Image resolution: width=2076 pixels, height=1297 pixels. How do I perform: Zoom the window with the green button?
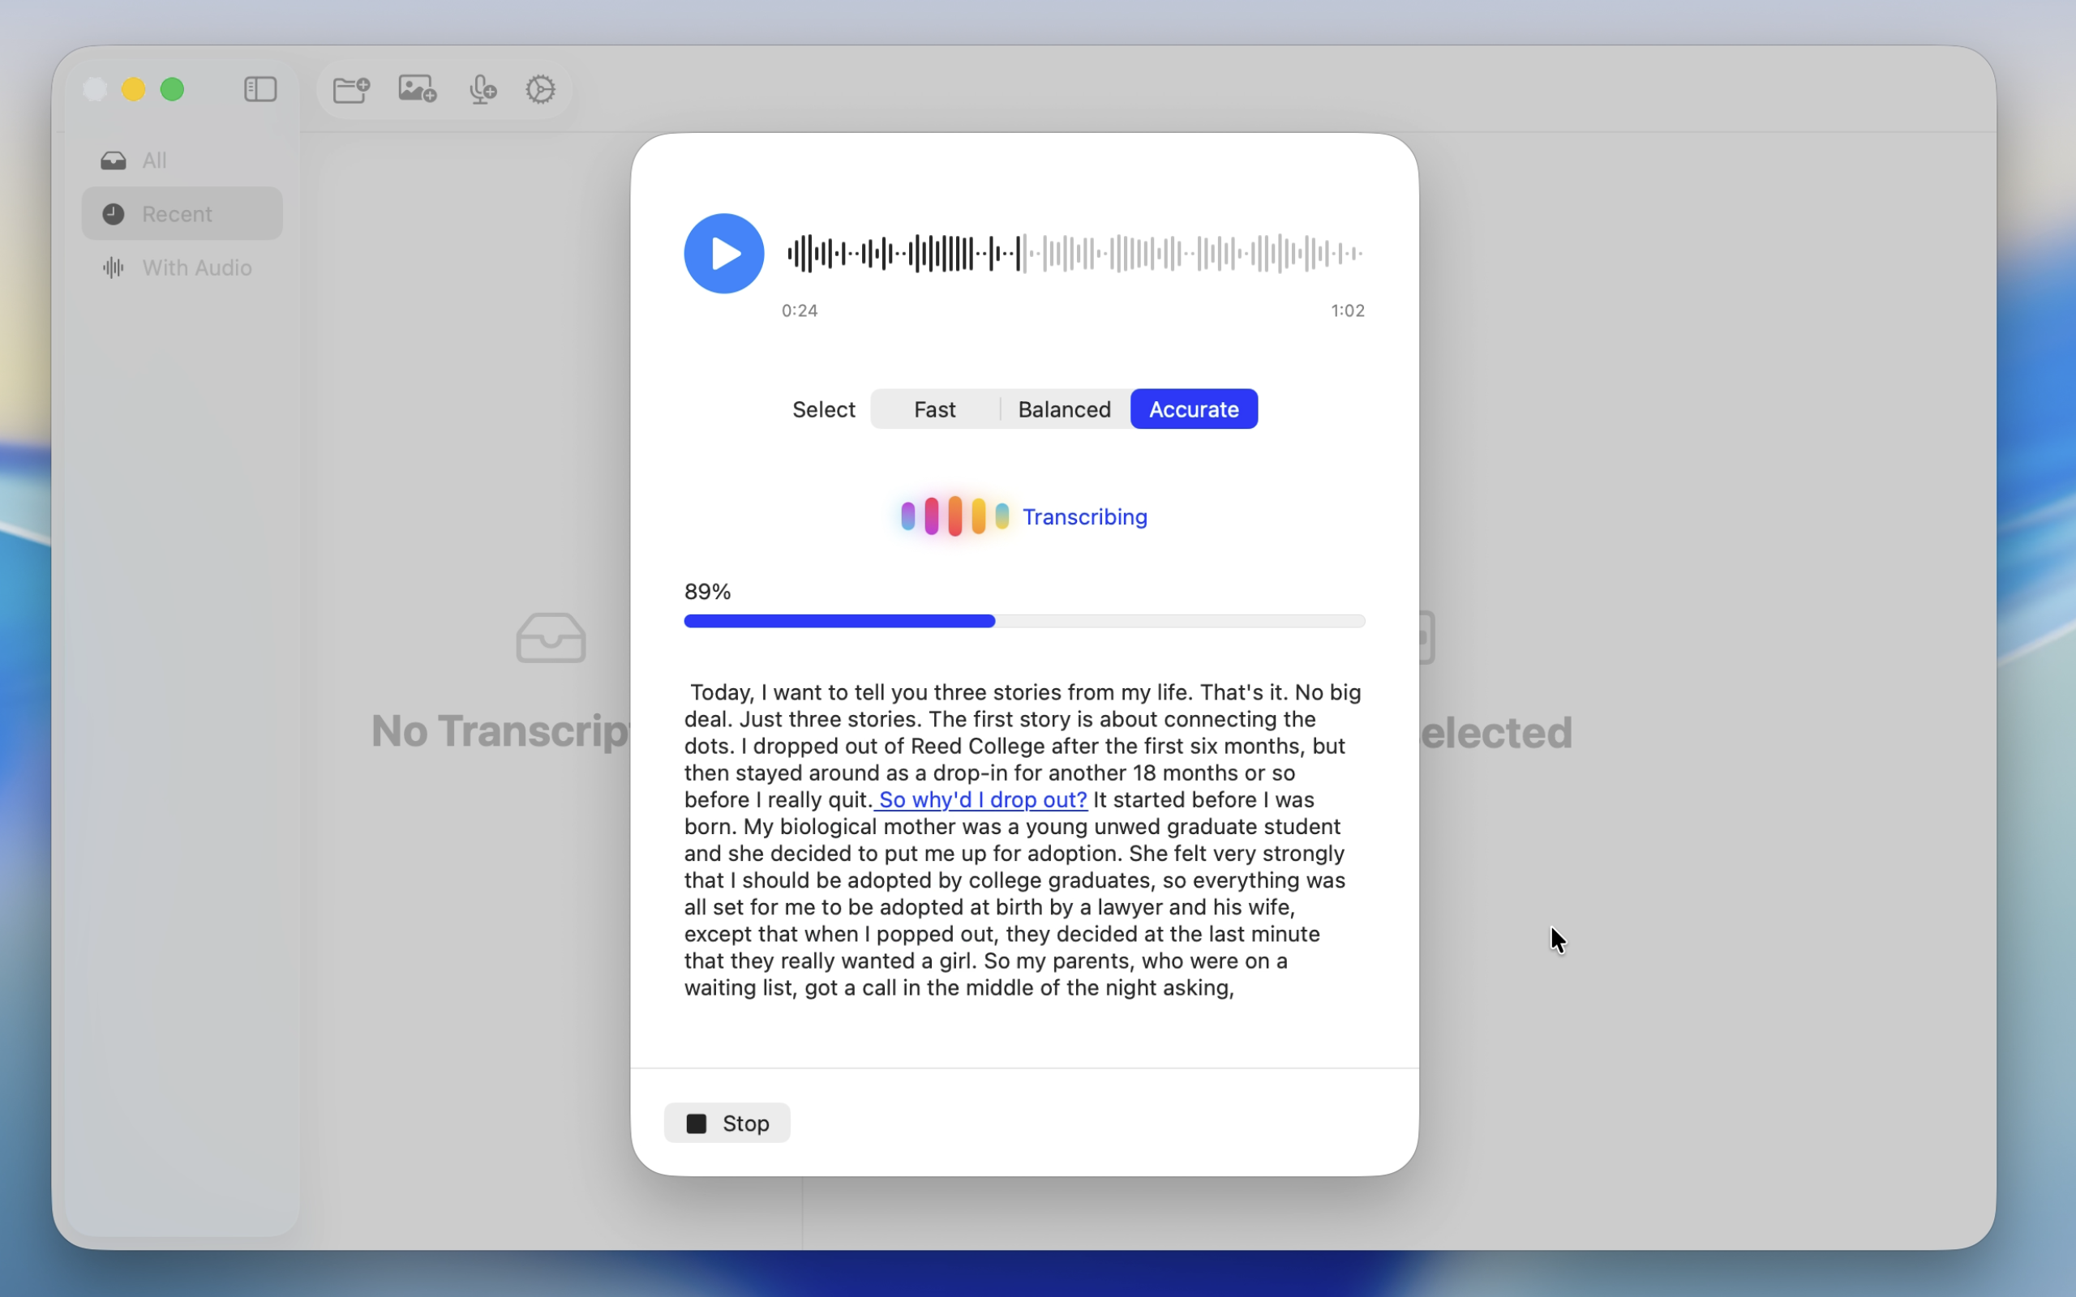(x=174, y=88)
